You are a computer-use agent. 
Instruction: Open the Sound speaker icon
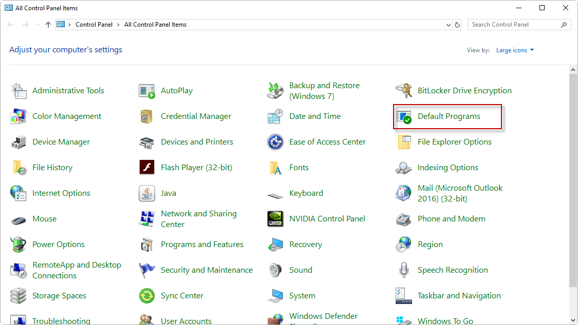coord(275,270)
